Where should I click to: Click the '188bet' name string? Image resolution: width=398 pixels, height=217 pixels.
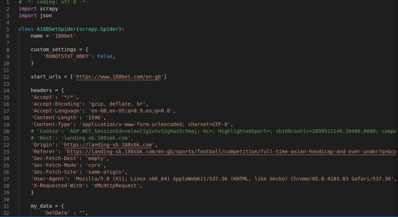(x=64, y=36)
